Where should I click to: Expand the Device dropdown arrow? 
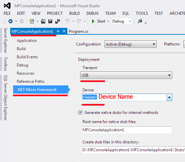click(169, 98)
